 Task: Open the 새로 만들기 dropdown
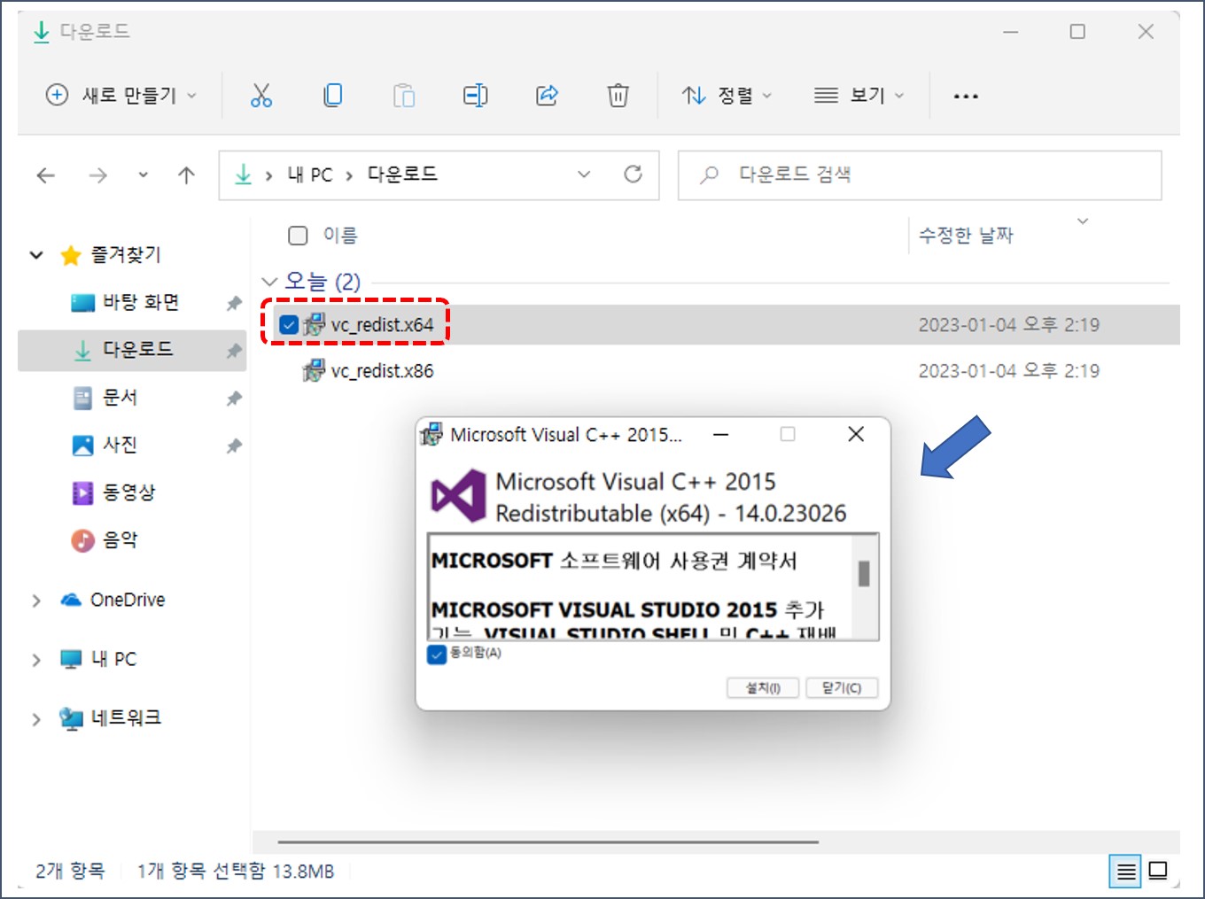(121, 95)
